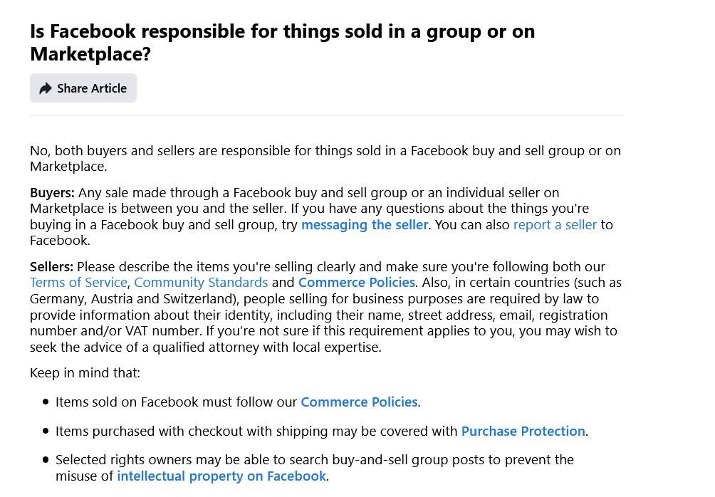Open Commerce Policies link in Sellers paragraph
Screen dimensions: 715x497
356,283
